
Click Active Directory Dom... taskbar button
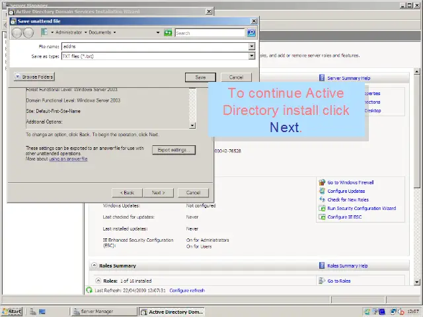(x=172, y=312)
